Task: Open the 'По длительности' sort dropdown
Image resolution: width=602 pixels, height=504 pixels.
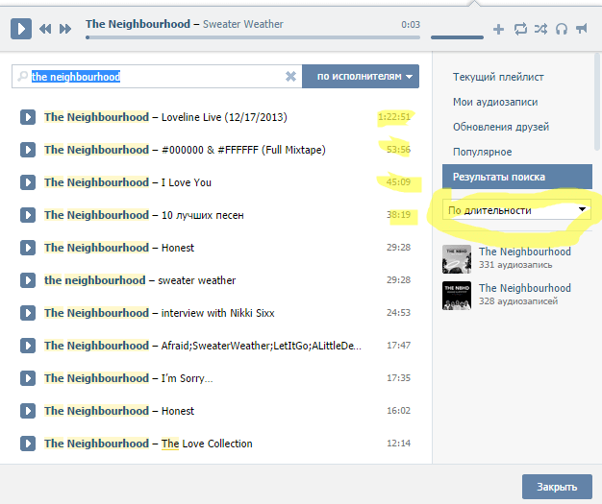Action: pos(516,209)
